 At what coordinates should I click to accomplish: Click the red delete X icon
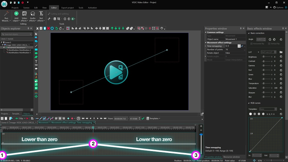click(x=48, y=28)
